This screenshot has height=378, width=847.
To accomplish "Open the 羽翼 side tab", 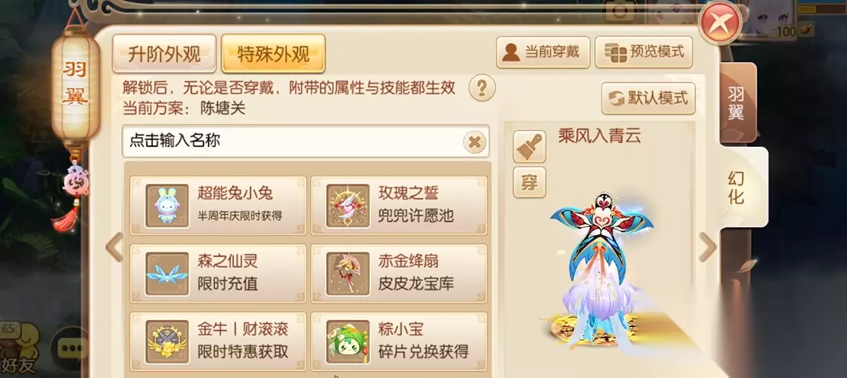I will pos(737,103).
